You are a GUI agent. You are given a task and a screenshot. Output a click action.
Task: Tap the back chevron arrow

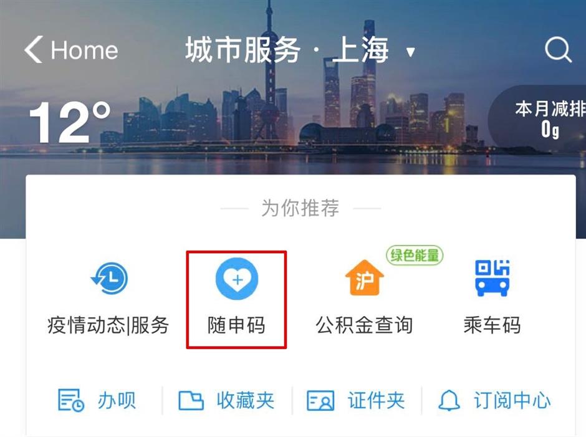tap(34, 49)
